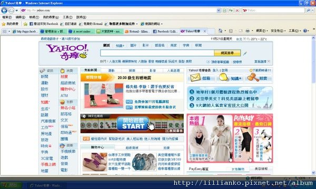
Task: Click the gavel 拍賣 auction icon
Action: 253,77
